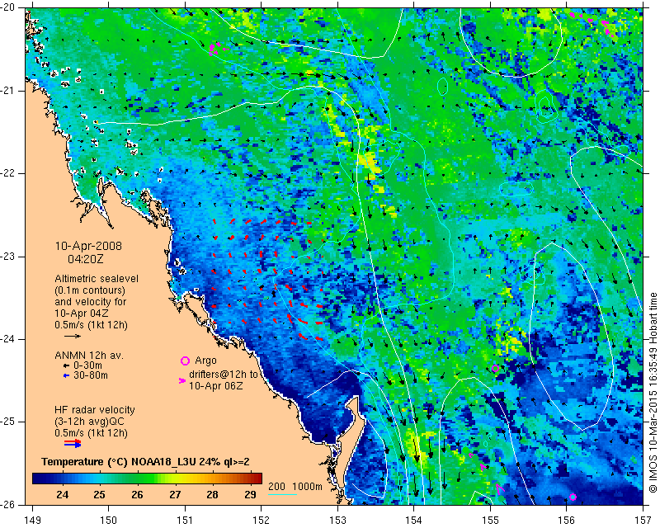The image size is (660, 528).
Task: Click the 26 °C green part of colorbar
Action: pyautogui.click(x=137, y=478)
